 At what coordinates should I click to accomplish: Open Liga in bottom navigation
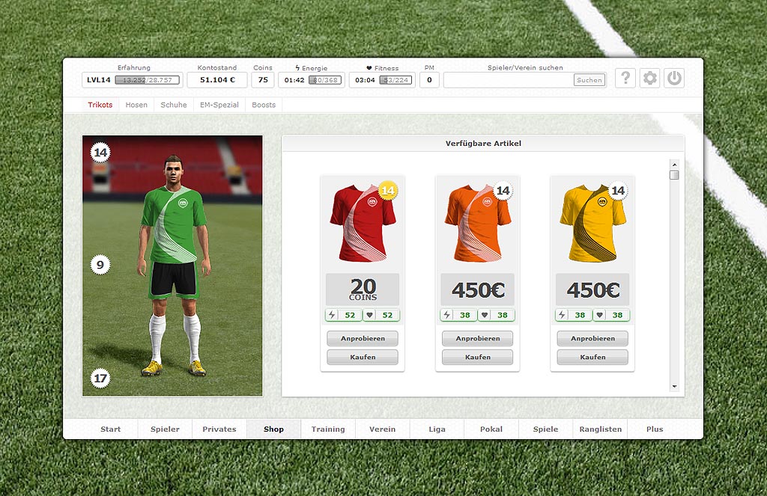click(x=437, y=429)
